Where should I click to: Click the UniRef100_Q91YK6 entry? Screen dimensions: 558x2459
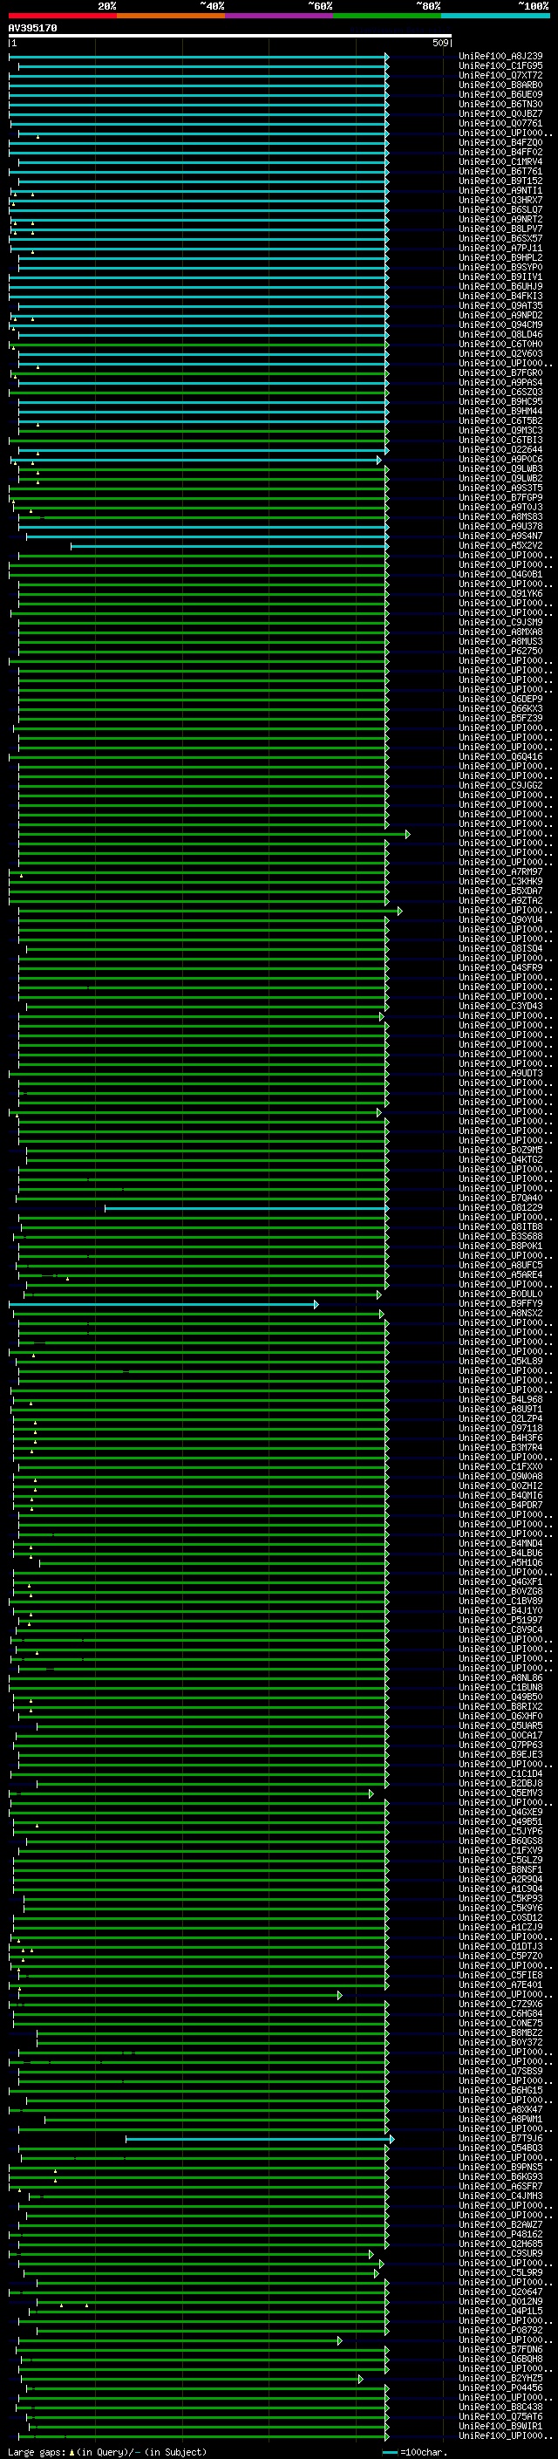pos(500,594)
